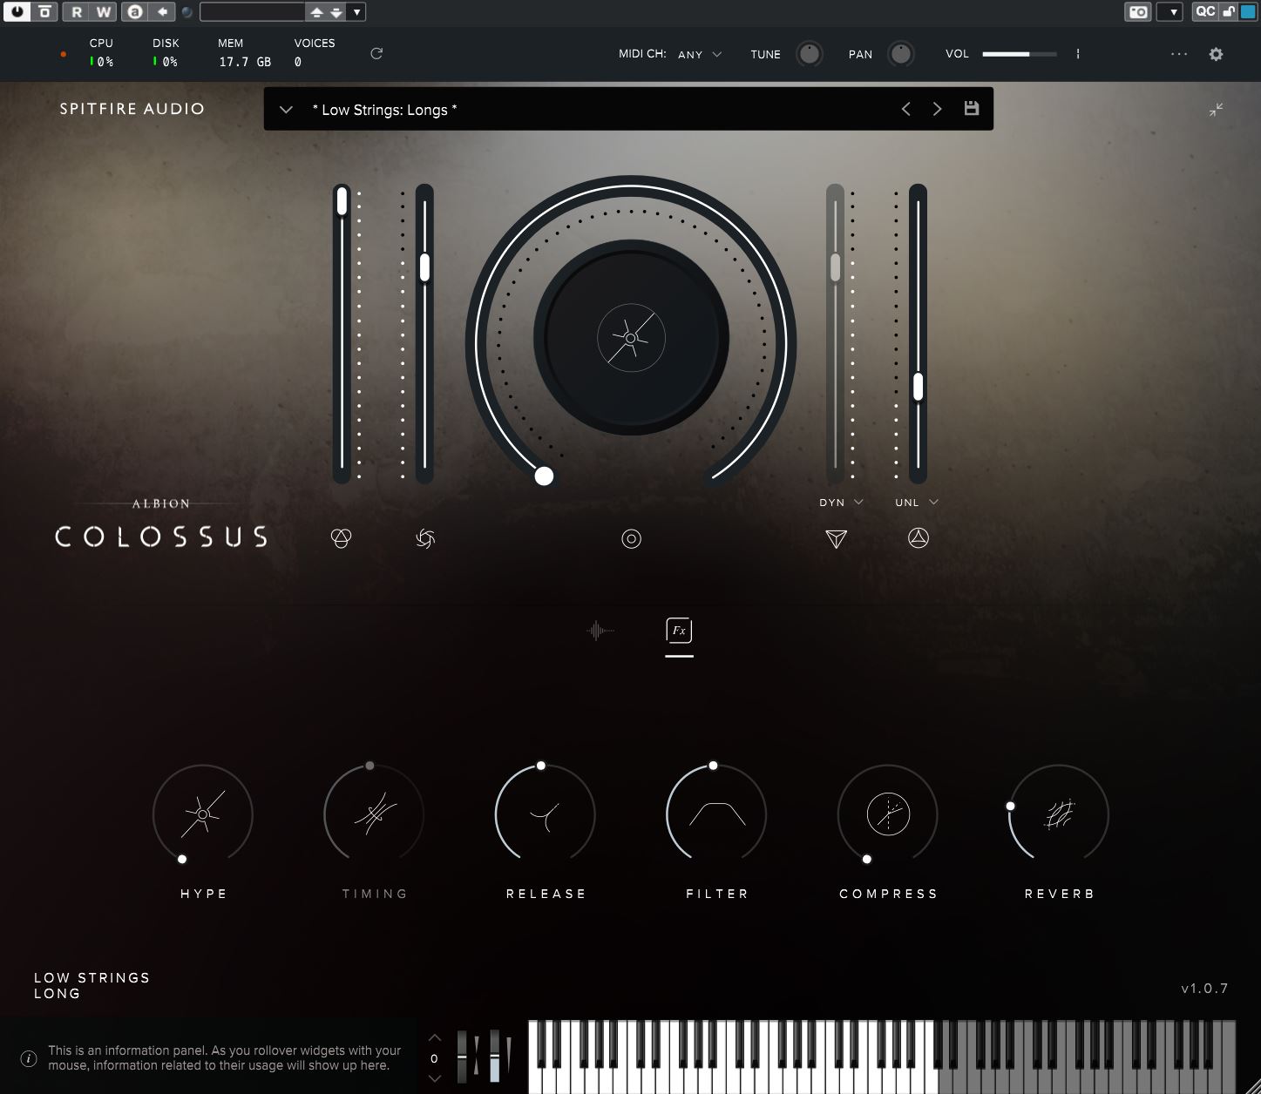Click the '* Low Strings: Longs *' preset name
The image size is (1261, 1094).
pos(384,110)
